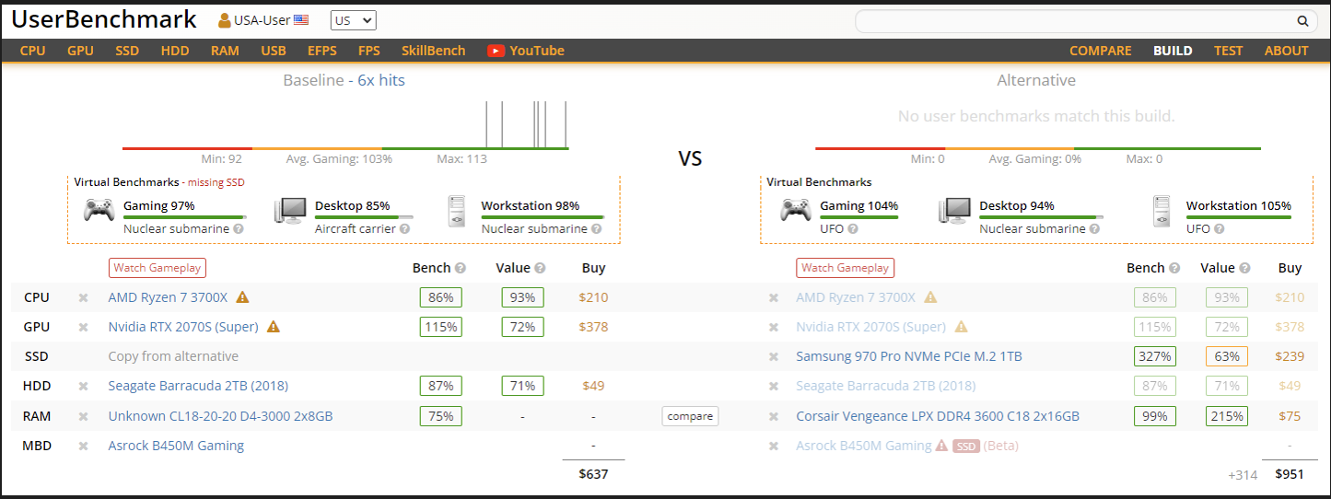The image size is (1331, 499).
Task: Click the US flag icon
Action: tap(301, 20)
